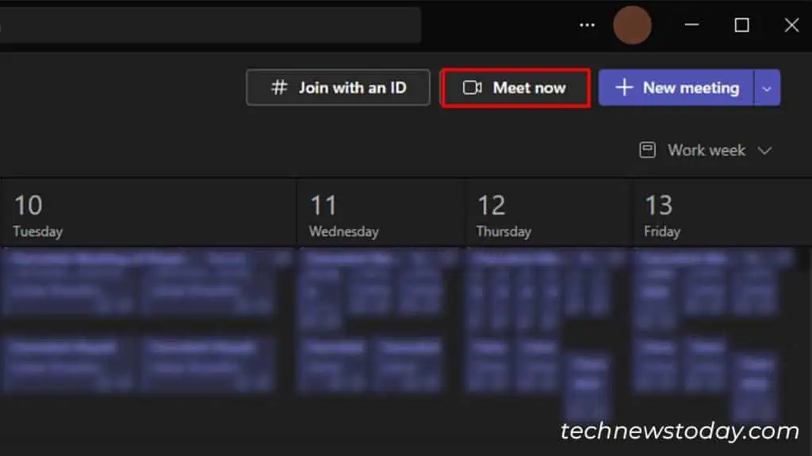Viewport: 812px width, 456px height.
Task: Expand the New meeting dropdown arrow
Action: (x=766, y=87)
